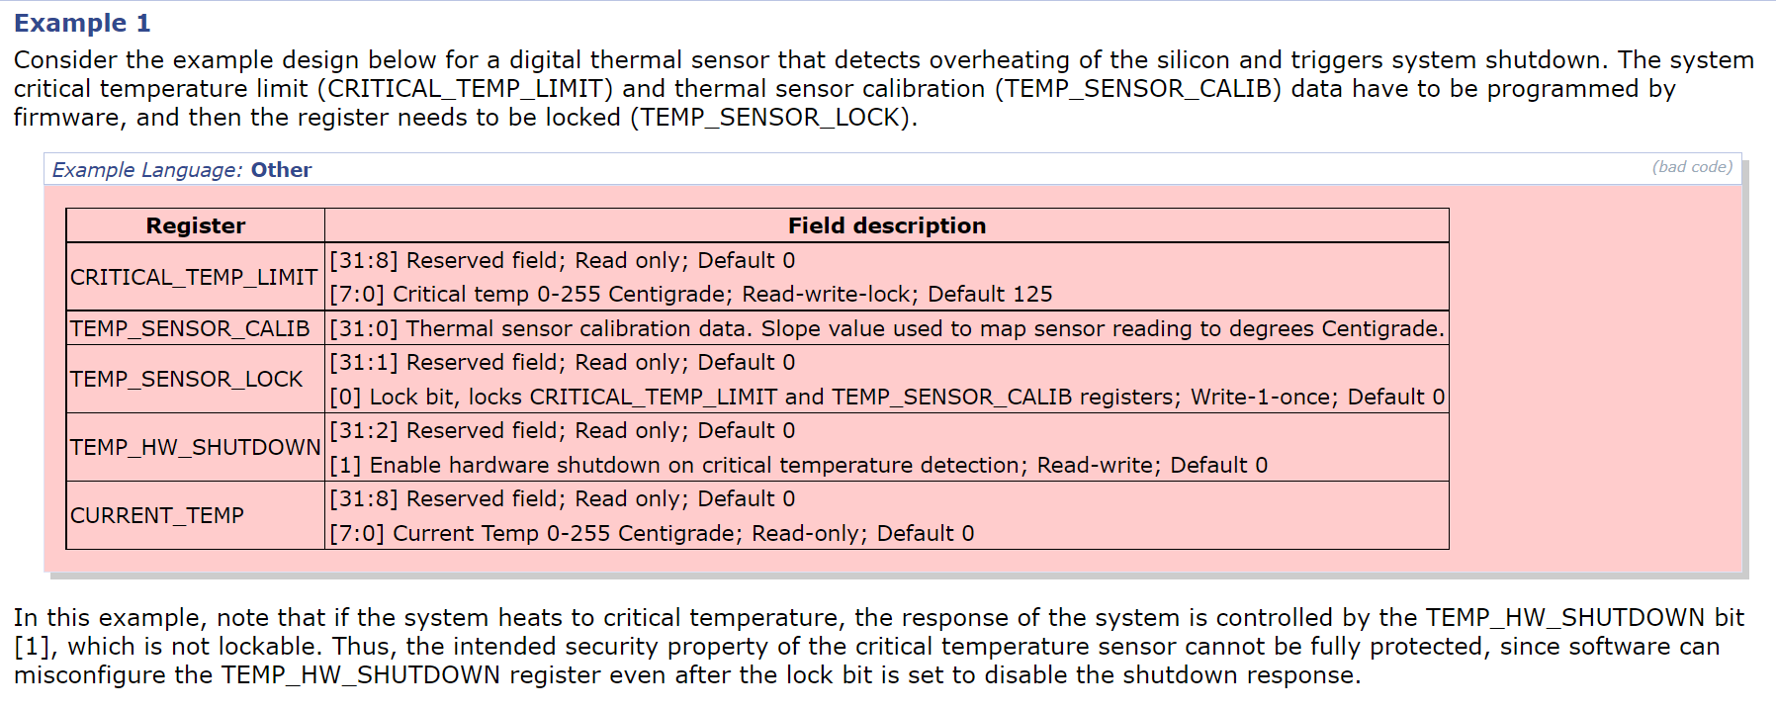The width and height of the screenshot is (1776, 710).
Task: Click the "Example Language:" label
Action: [x=146, y=170]
